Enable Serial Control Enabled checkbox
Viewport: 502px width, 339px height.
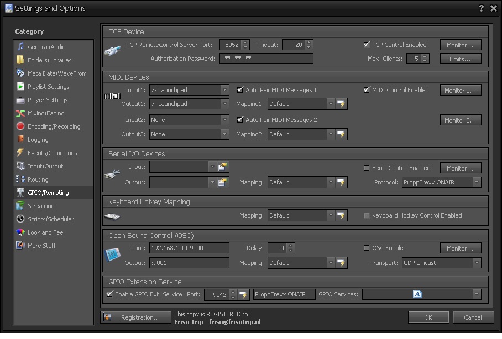(367, 168)
